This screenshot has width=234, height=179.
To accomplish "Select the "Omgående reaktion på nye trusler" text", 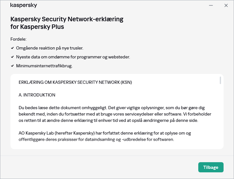I will (x=50, y=48).
